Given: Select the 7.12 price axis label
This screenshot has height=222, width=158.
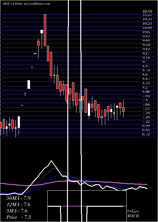Looking at the screenshot, I should [x=146, y=121].
